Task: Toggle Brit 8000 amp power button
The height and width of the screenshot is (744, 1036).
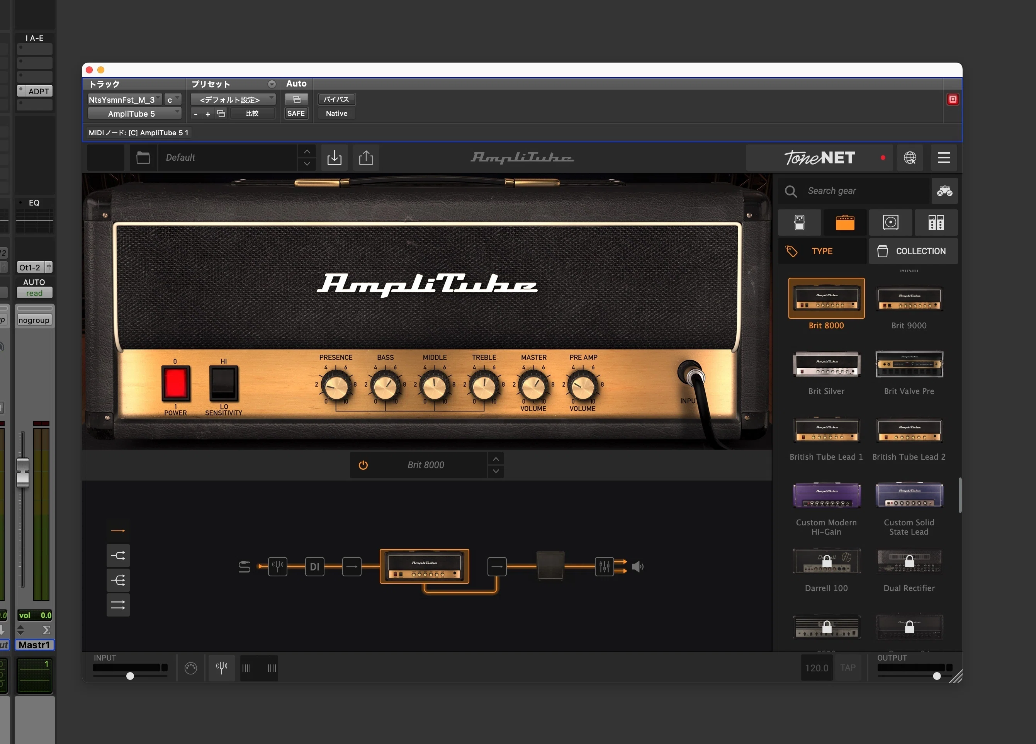Action: (363, 465)
